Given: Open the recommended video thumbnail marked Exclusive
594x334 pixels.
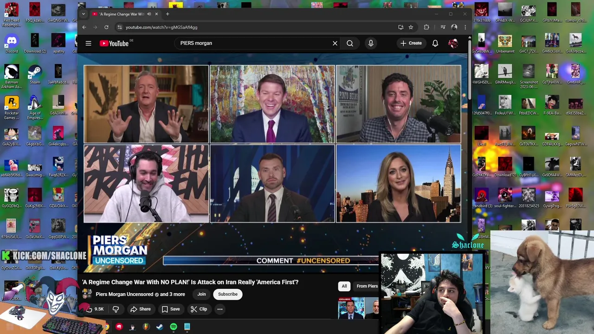Looking at the screenshot, I should (358, 308).
